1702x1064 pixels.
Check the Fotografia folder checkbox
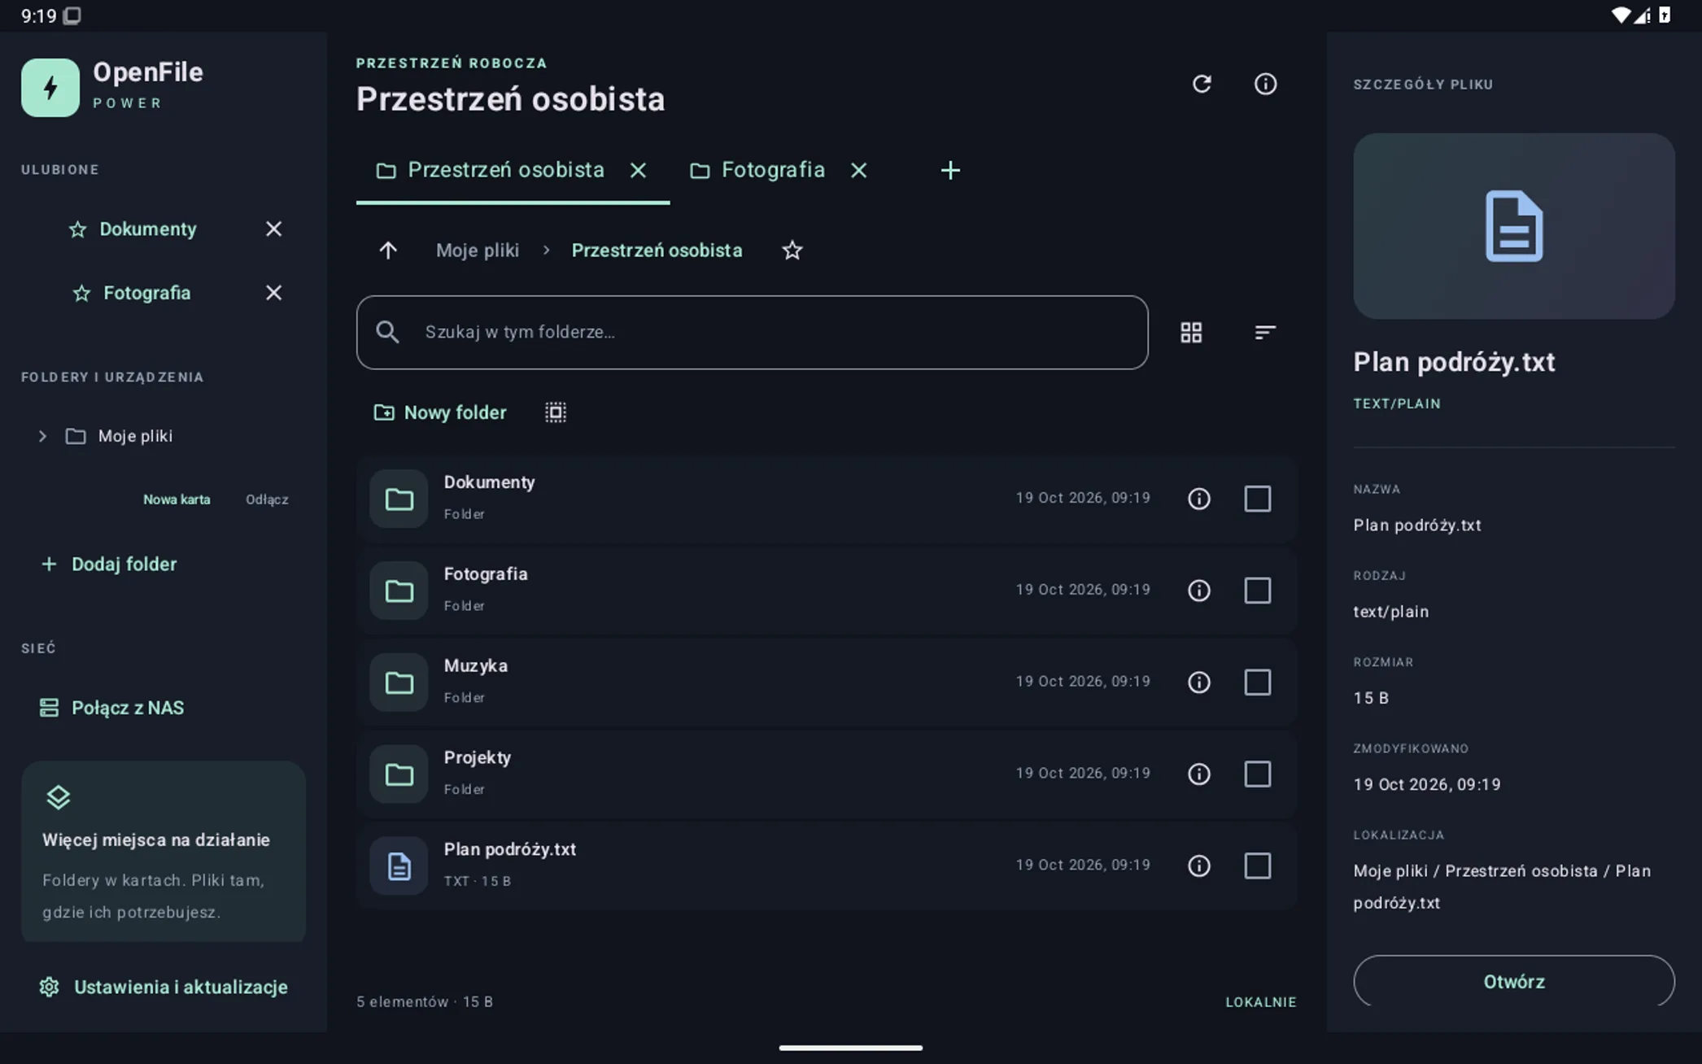pos(1258,591)
